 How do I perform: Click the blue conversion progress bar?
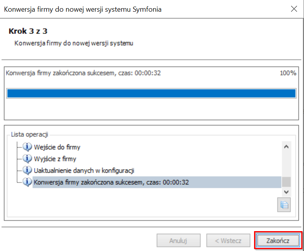click(x=151, y=94)
